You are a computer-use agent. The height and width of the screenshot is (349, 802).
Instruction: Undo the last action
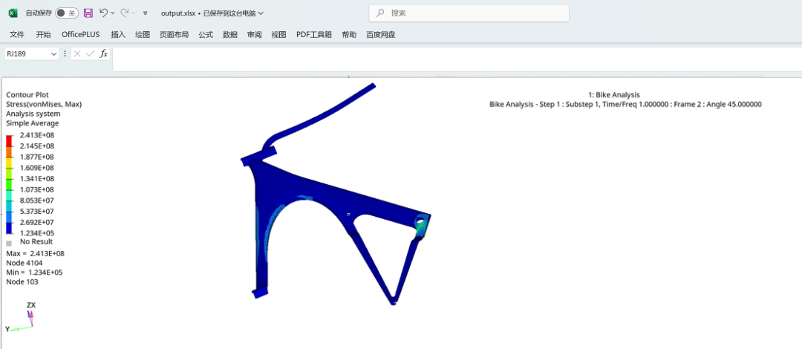tap(103, 13)
